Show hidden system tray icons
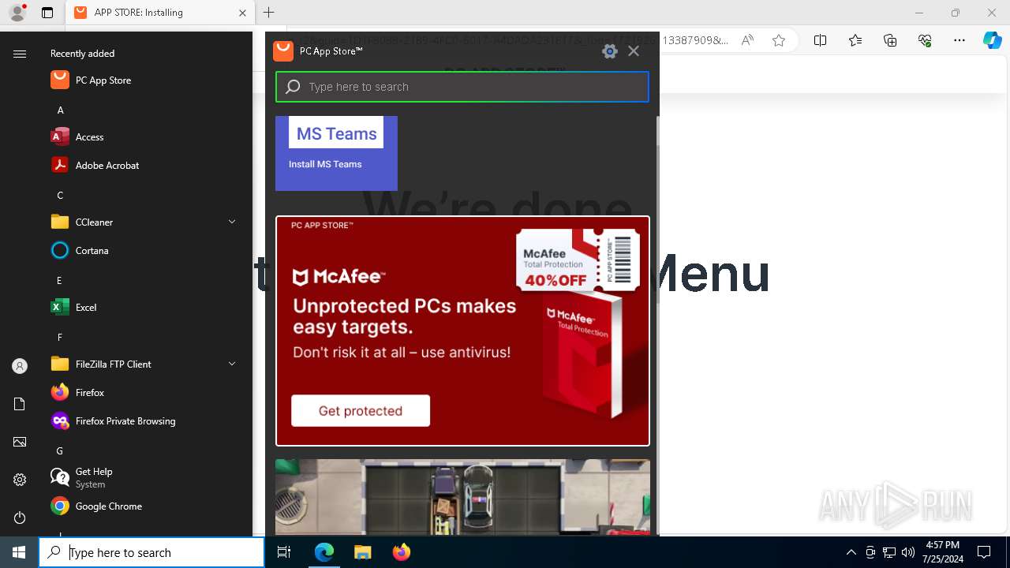Image resolution: width=1010 pixels, height=568 pixels. tap(851, 552)
